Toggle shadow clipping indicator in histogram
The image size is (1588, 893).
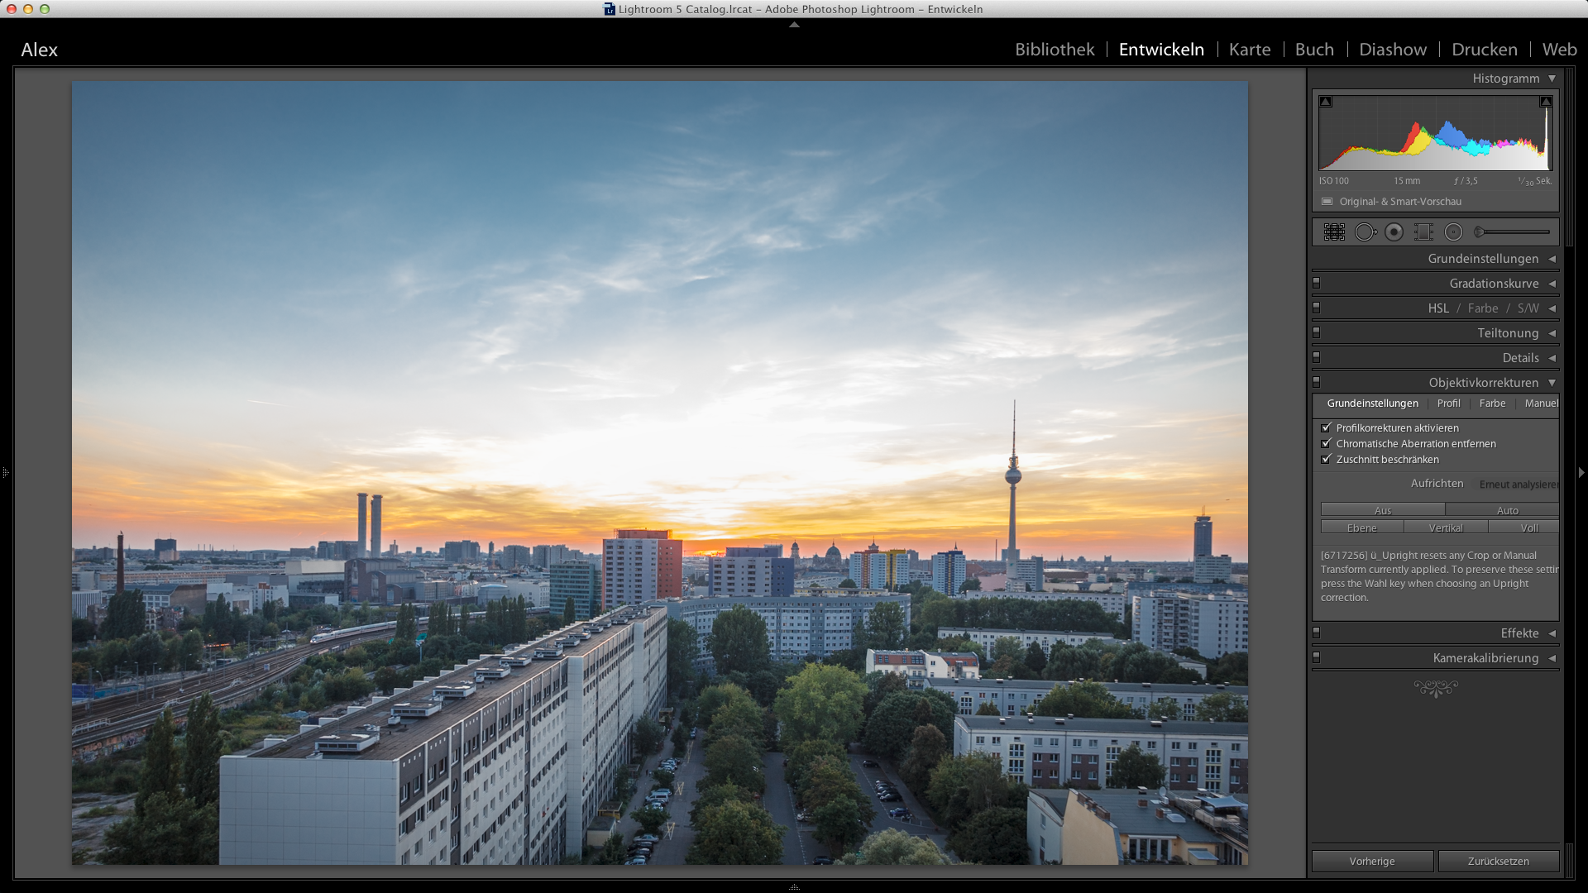(x=1326, y=102)
